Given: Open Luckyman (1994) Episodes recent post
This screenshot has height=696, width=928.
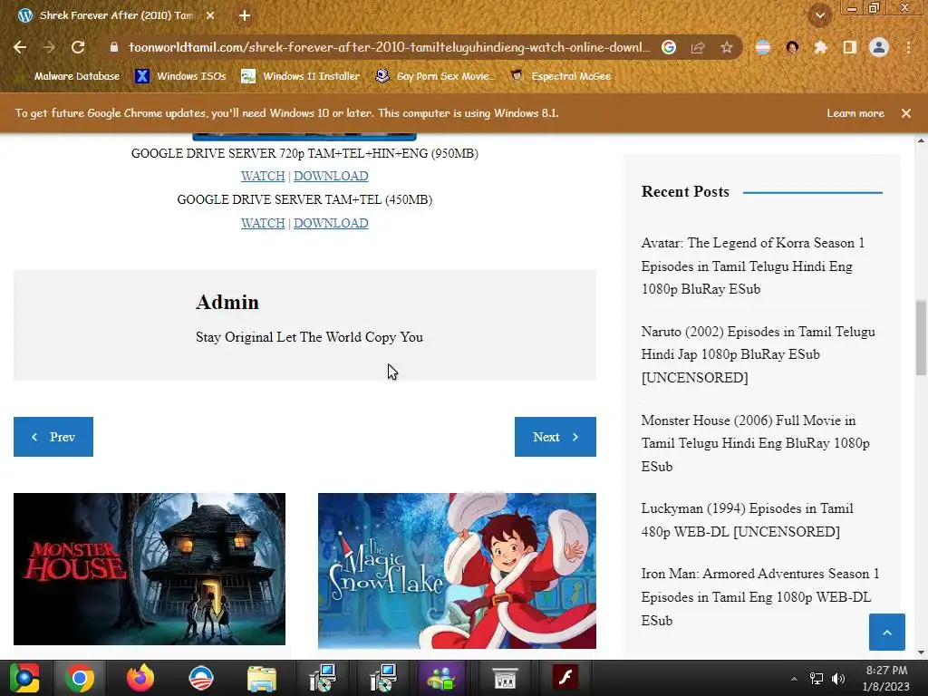Looking at the screenshot, I should pos(748,519).
